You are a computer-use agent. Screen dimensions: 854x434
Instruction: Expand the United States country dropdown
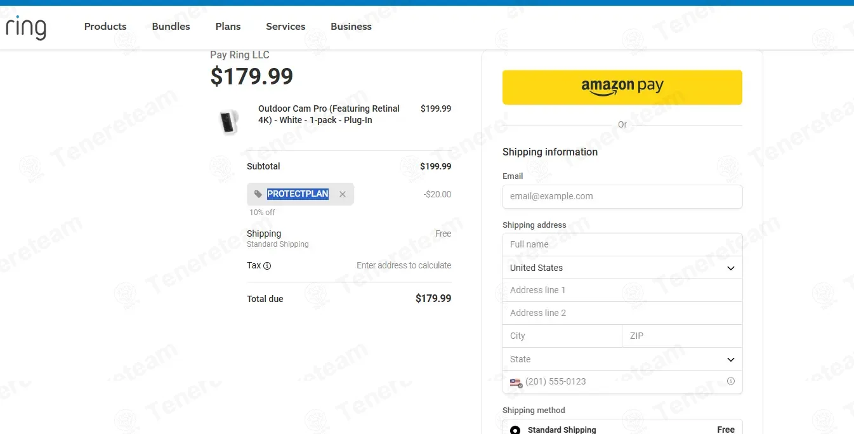click(622, 268)
